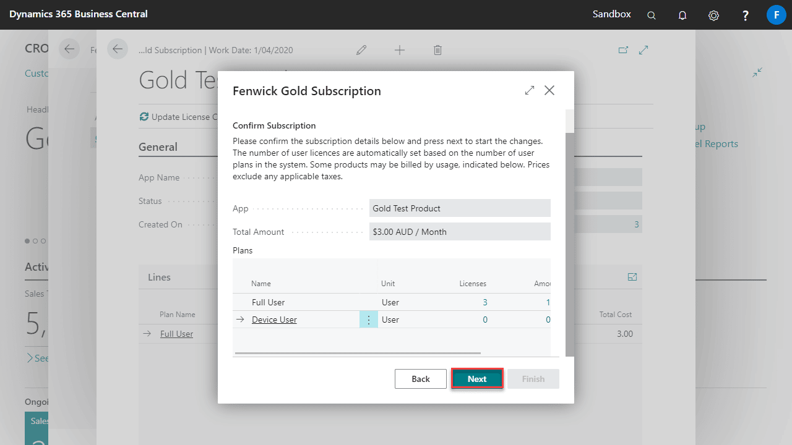Click the Next button
The image size is (792, 445).
coord(477,379)
